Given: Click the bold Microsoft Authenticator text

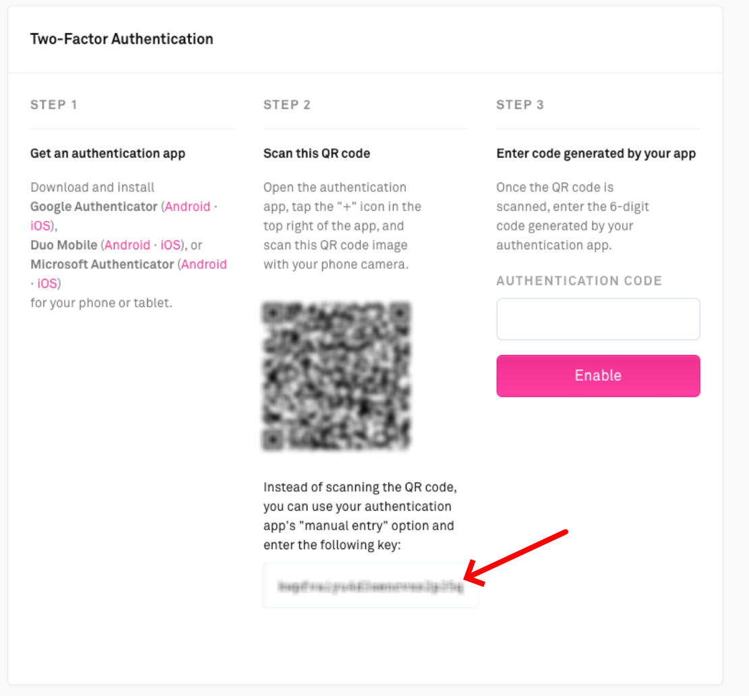Looking at the screenshot, I should (x=102, y=265).
